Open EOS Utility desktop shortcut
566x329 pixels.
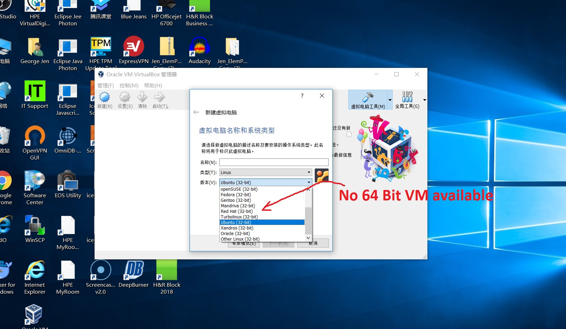coord(68,184)
